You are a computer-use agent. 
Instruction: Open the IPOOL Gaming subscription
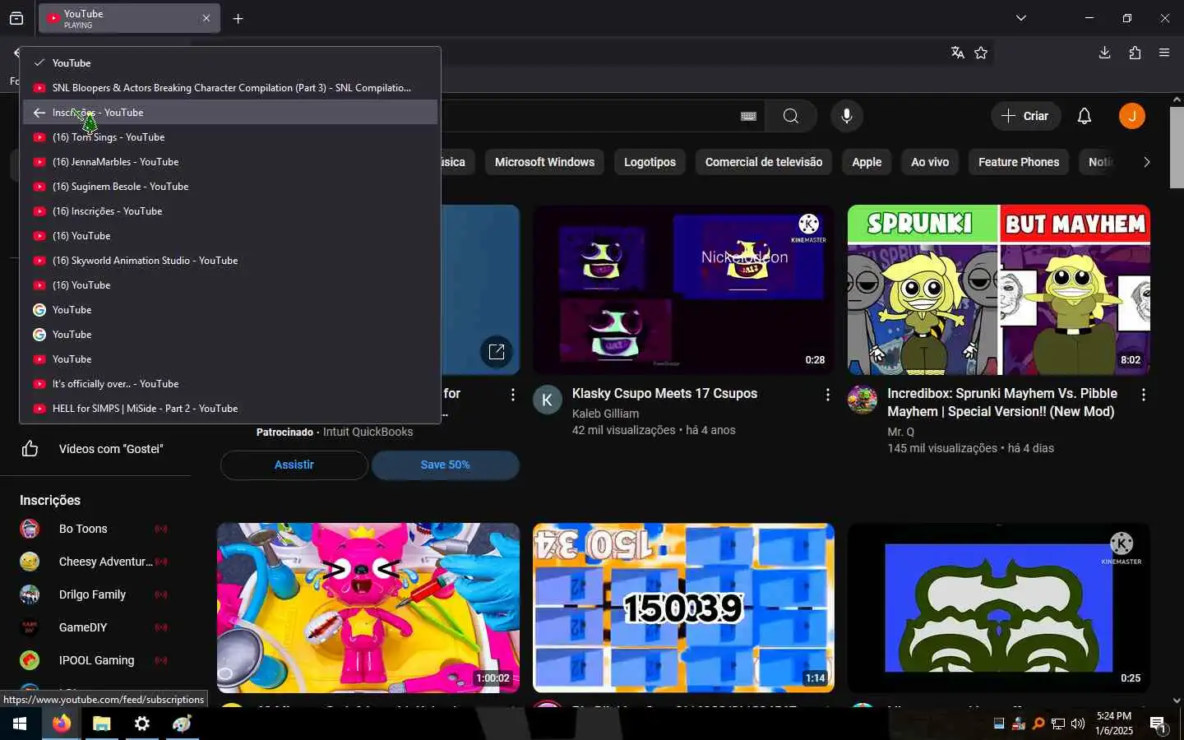point(95,660)
